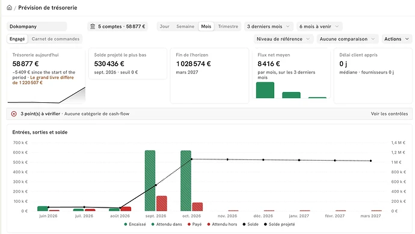415x234 pixels.
Task: Toggle the Attendu dans legend series
Action: [x=167, y=224]
